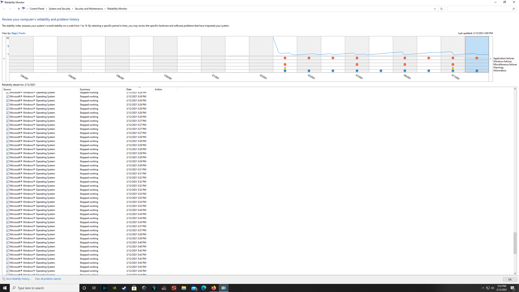Click the volume icon in system tray

[x=493, y=288]
